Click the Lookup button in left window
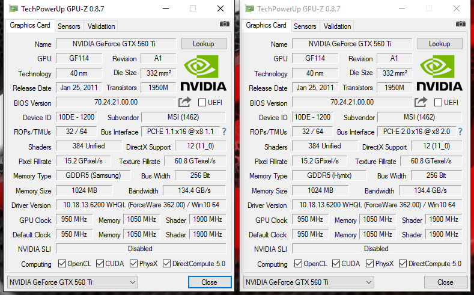Screen dimensions: 474x295 tap(204, 44)
